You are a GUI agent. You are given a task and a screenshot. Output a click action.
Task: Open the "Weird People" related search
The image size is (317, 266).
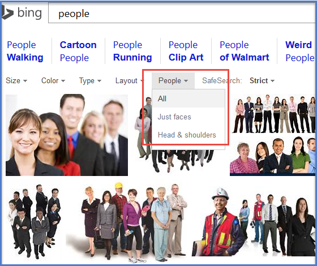300,51
